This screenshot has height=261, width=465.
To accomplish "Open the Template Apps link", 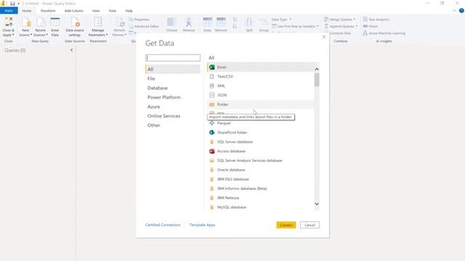I will pyautogui.click(x=202, y=225).
